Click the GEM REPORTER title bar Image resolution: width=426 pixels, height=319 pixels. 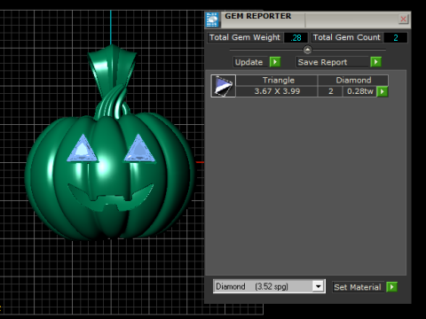308,19
